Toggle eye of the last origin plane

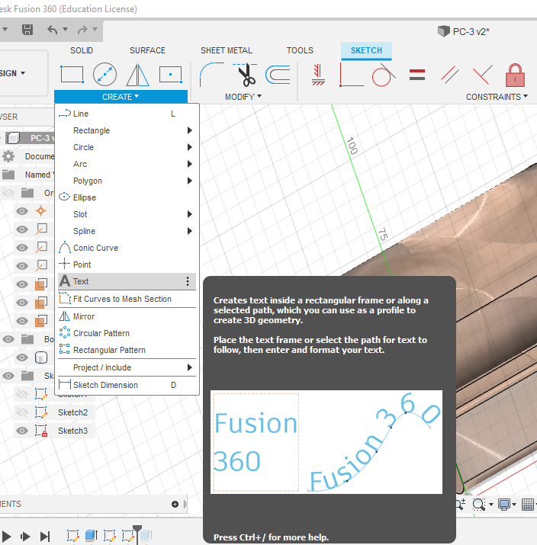22,321
